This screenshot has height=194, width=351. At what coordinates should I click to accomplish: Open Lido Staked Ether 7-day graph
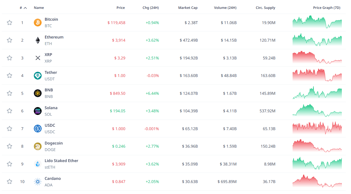[317, 163]
